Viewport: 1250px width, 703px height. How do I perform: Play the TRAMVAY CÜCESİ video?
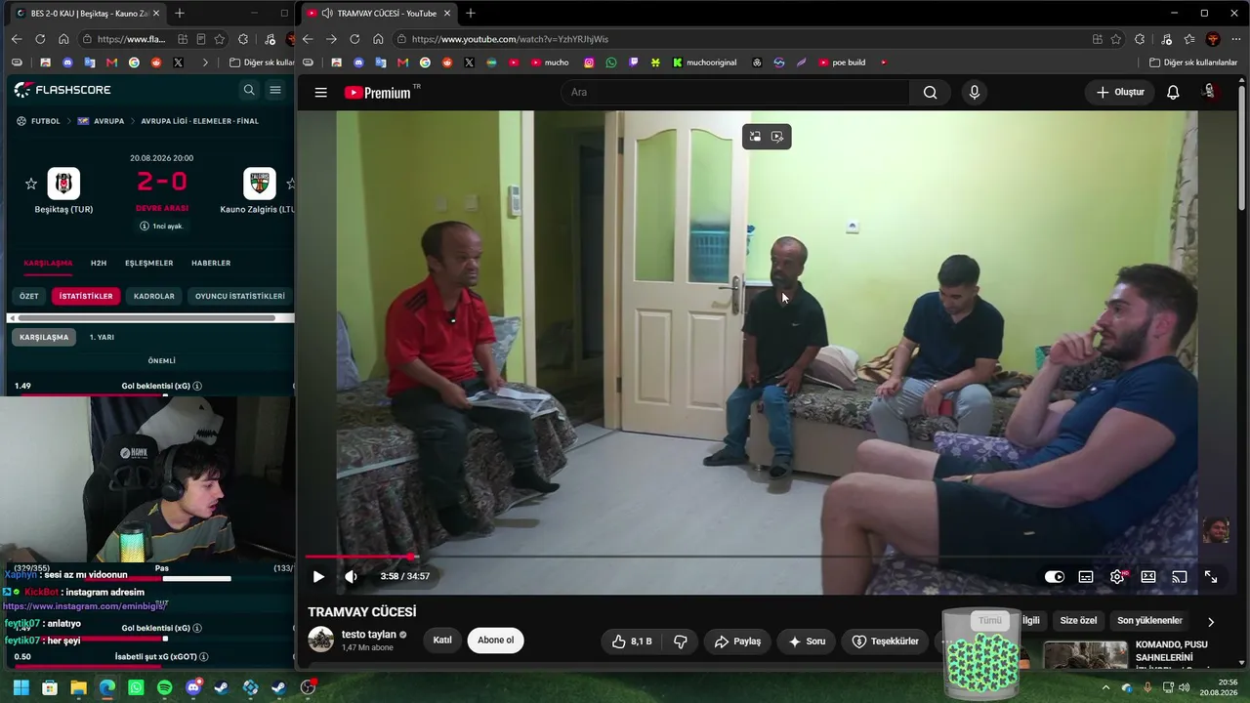click(318, 576)
